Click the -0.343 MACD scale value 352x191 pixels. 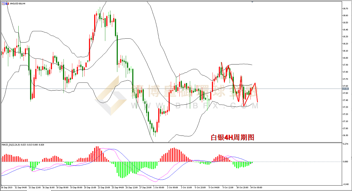(x=346, y=184)
